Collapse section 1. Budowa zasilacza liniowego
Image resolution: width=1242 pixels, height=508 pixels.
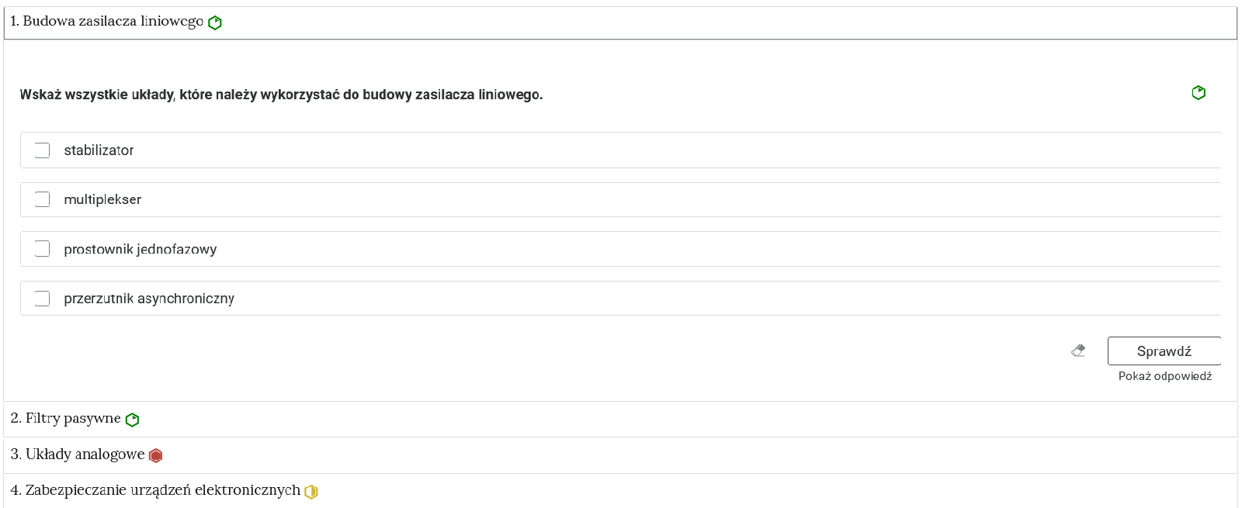pos(620,22)
